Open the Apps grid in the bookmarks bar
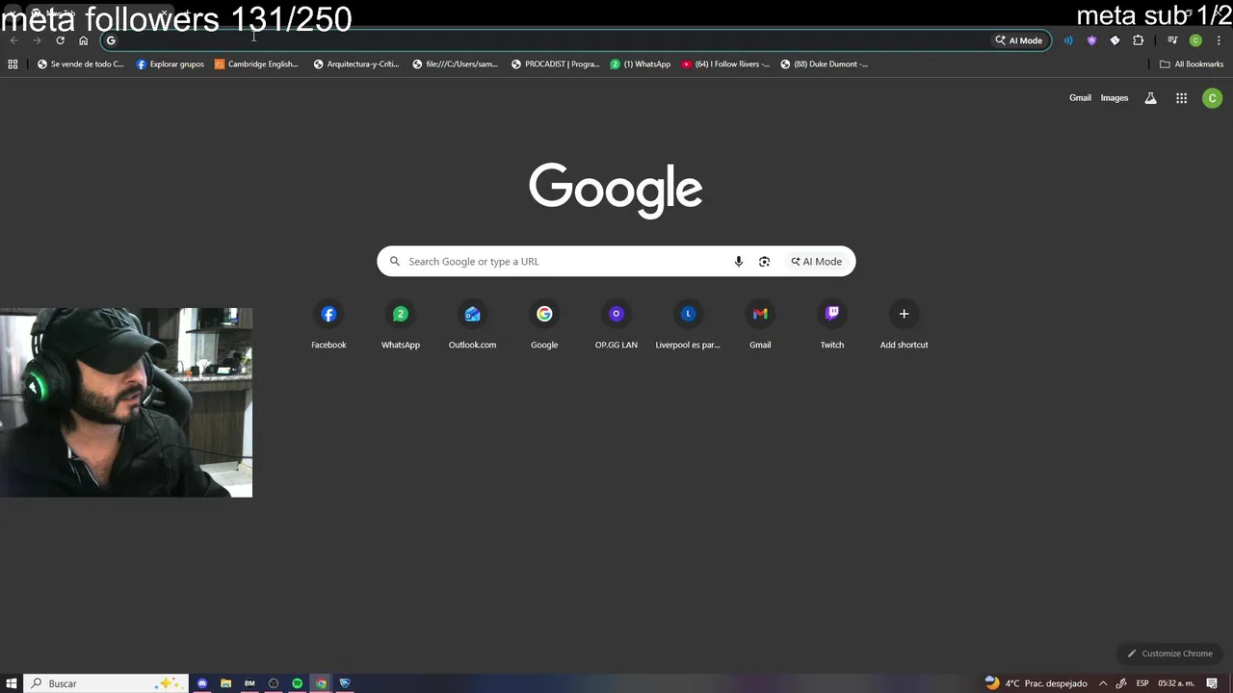This screenshot has width=1233, height=693. coord(13,64)
